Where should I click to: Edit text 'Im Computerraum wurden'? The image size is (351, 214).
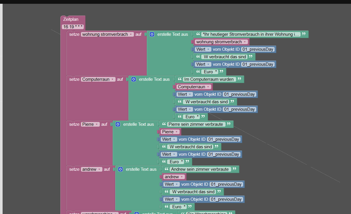pos(209,79)
